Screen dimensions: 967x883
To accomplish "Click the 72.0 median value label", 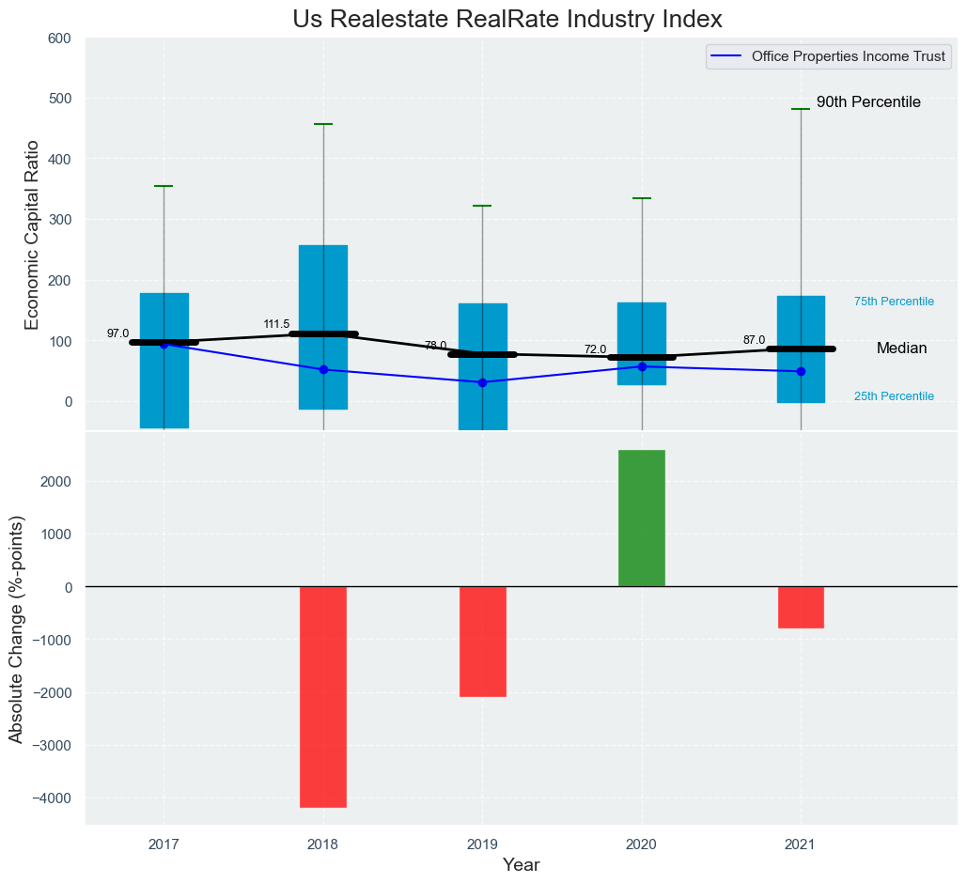I will coord(595,349).
